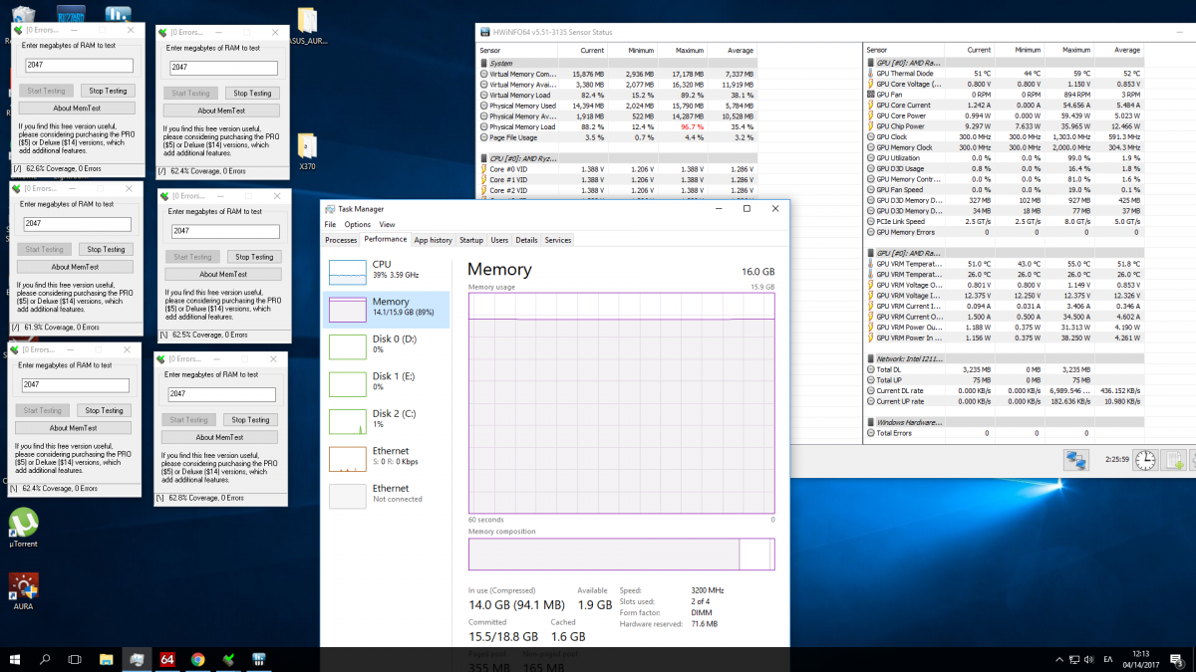Select Disk 0 (D:) in the performance list

(x=387, y=345)
